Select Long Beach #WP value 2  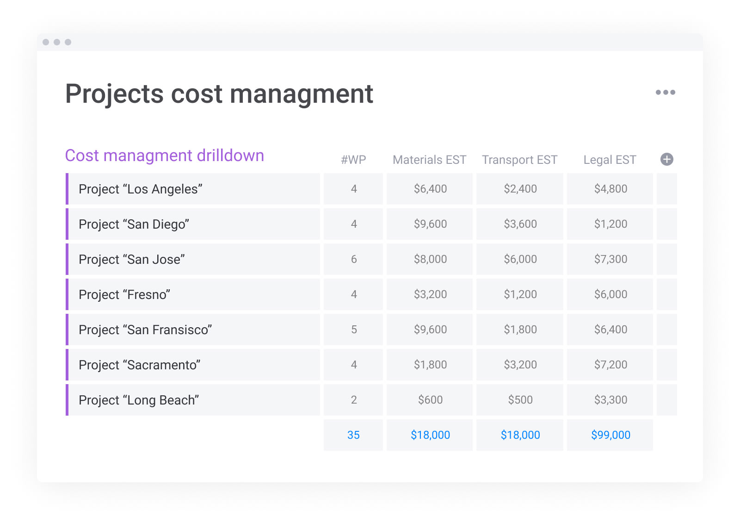[x=353, y=400]
